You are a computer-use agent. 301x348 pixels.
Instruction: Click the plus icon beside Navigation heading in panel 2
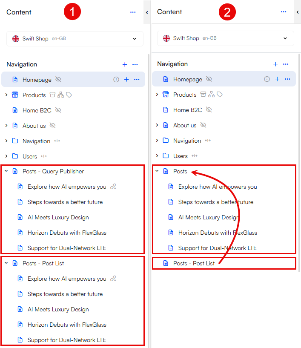click(x=275, y=64)
